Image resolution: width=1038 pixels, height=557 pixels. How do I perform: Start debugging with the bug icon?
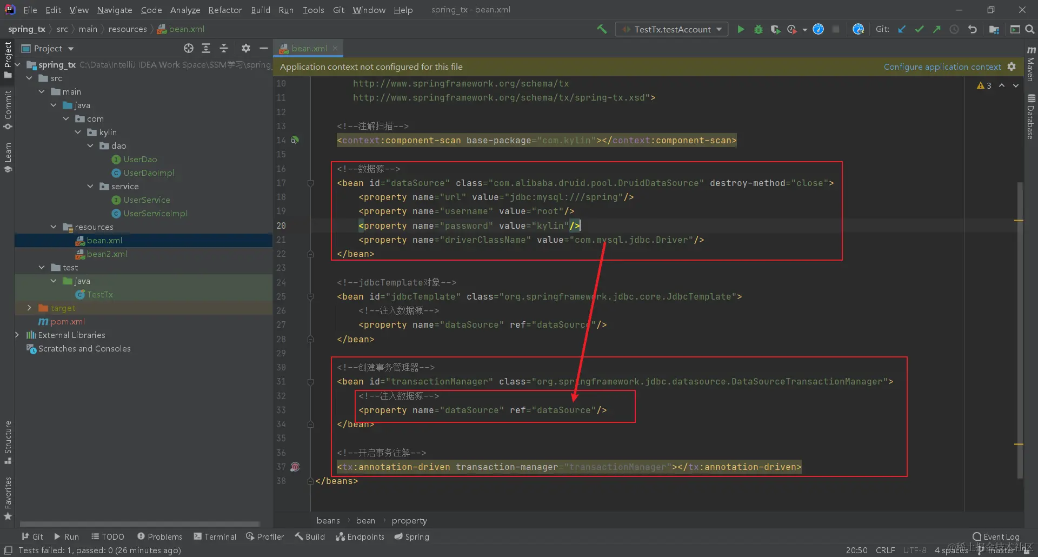pos(758,29)
